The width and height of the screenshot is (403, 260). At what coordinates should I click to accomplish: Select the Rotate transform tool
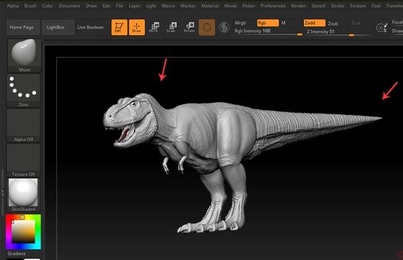coord(189,27)
